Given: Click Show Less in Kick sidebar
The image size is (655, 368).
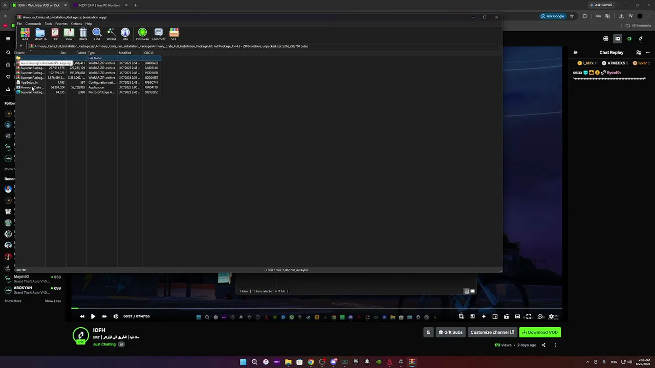Looking at the screenshot, I should click(x=53, y=301).
